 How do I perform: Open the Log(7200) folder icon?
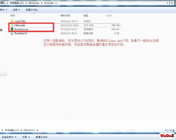click(x=12, y=21)
